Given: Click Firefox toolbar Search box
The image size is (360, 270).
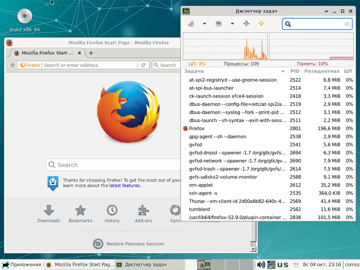Looking at the screenshot, I should (x=166, y=65).
